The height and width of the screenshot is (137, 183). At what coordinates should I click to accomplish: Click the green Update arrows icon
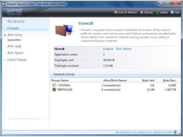click(x=157, y=13)
